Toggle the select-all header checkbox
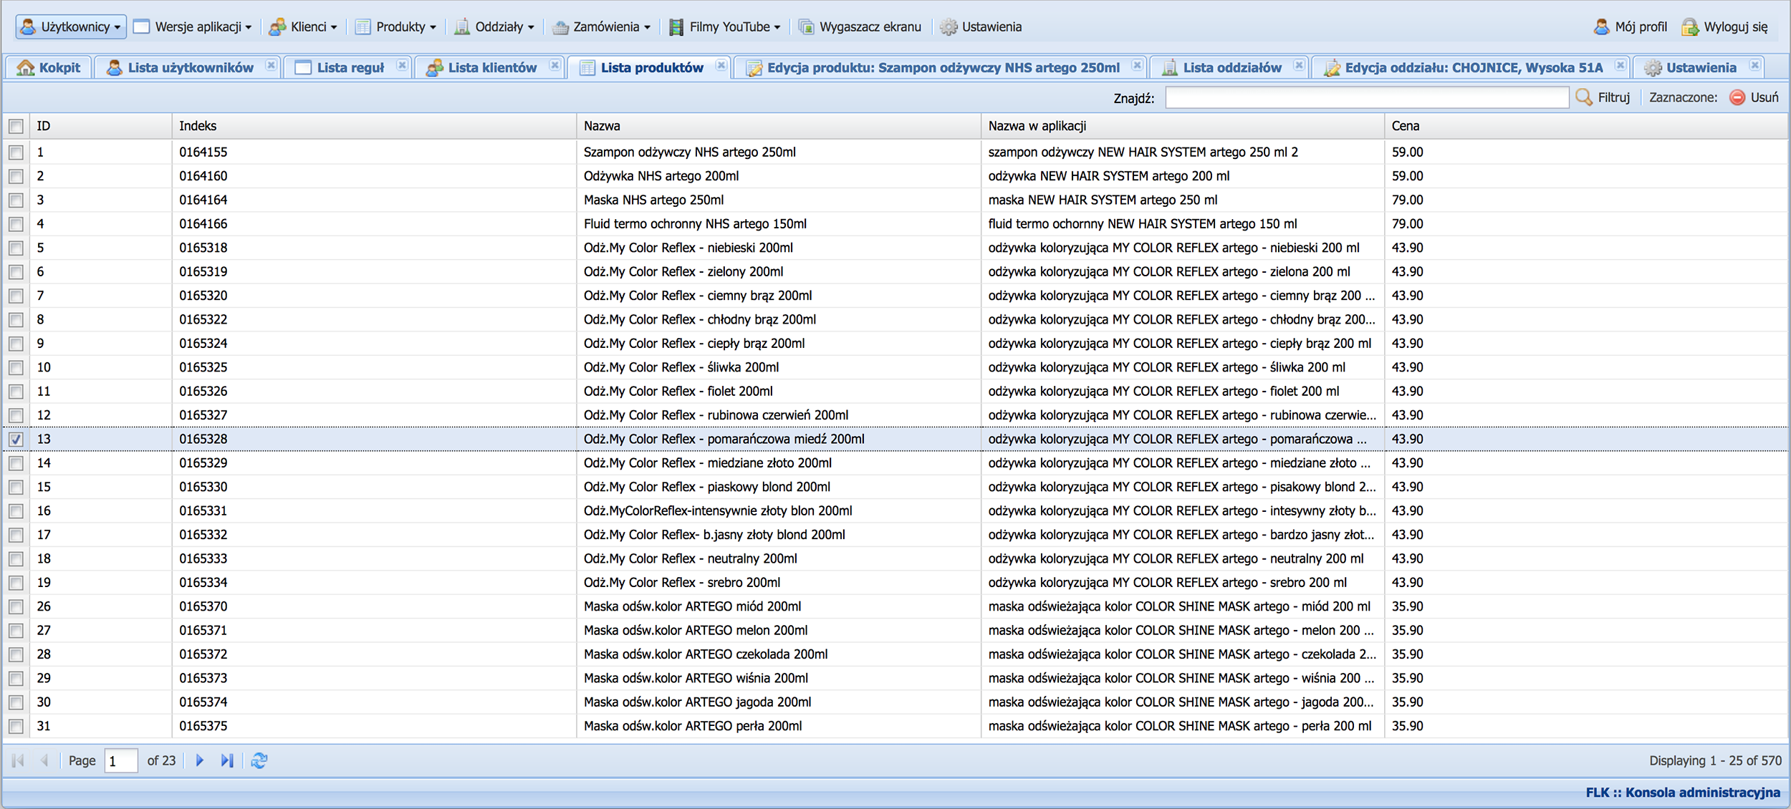The height and width of the screenshot is (809, 1791). click(x=16, y=127)
